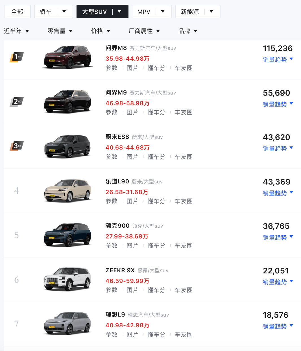Viewport: 301px width, 351px height.
Task: Open the 近半年 time range dropdown
Action: coord(16,31)
